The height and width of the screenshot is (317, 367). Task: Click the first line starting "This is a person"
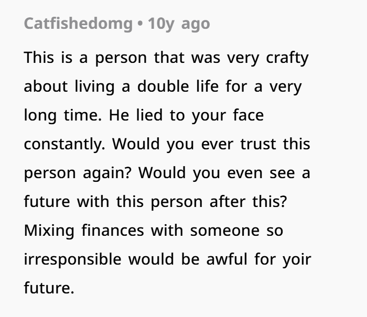pyautogui.click(x=166, y=57)
